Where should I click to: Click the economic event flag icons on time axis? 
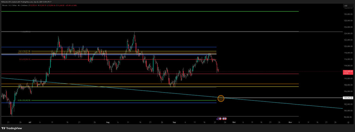point(222,118)
